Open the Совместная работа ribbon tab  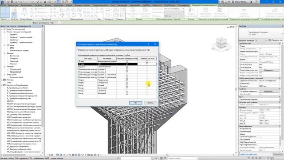(x=101, y=5)
